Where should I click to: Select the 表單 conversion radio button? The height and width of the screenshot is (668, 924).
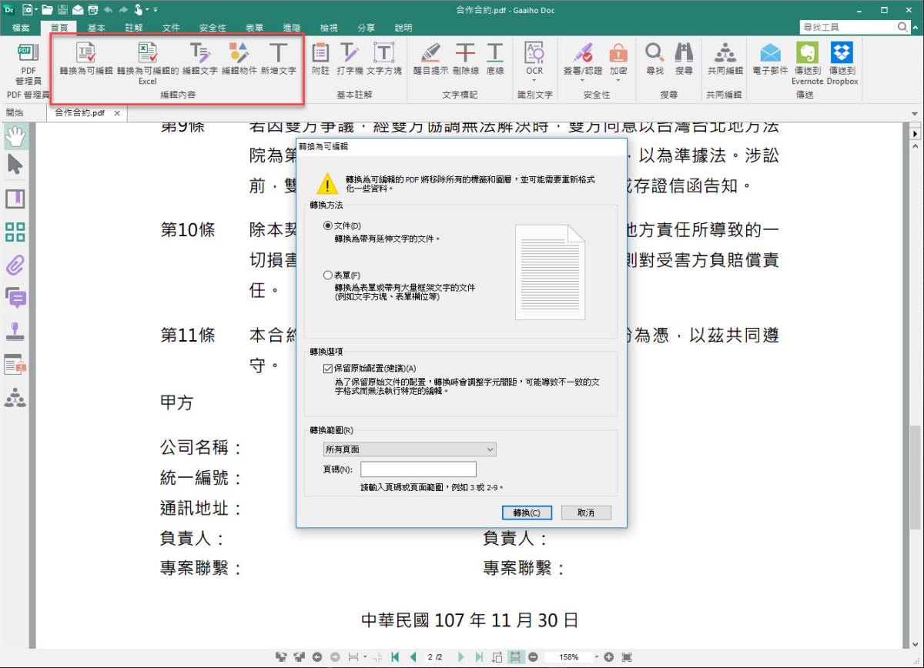click(x=329, y=275)
